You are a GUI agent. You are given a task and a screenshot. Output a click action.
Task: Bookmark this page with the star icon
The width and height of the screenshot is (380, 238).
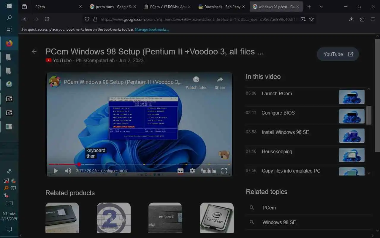coord(311,19)
